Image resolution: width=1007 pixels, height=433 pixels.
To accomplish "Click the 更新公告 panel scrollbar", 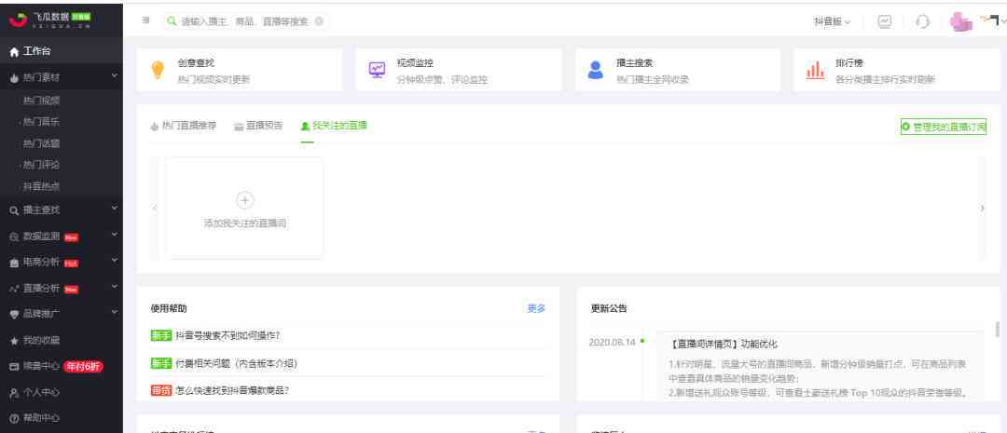I will (x=997, y=329).
